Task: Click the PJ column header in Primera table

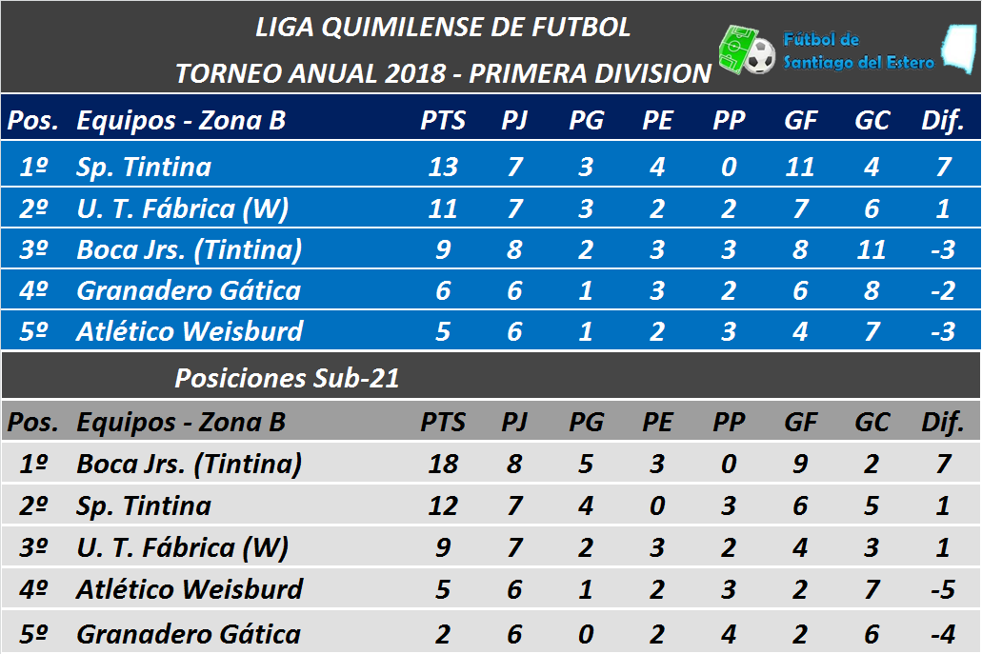Action: pyautogui.click(x=514, y=120)
